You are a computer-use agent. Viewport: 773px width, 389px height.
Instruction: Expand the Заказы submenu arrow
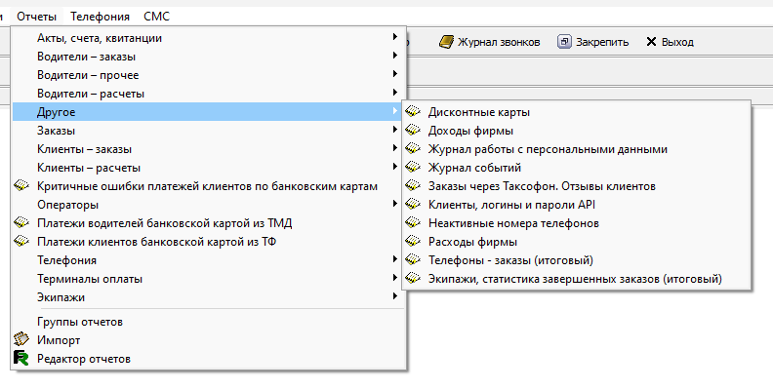tap(395, 130)
